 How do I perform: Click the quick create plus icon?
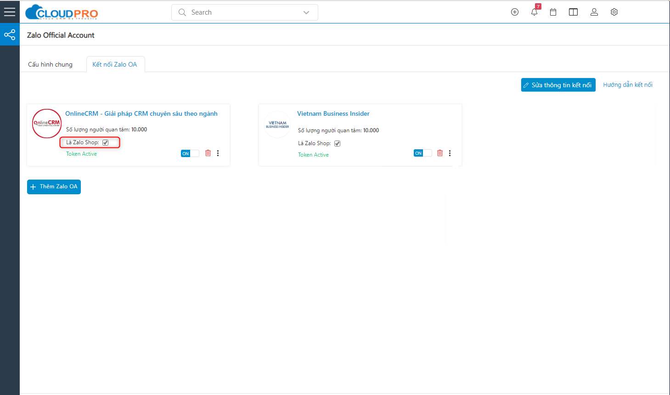click(515, 12)
